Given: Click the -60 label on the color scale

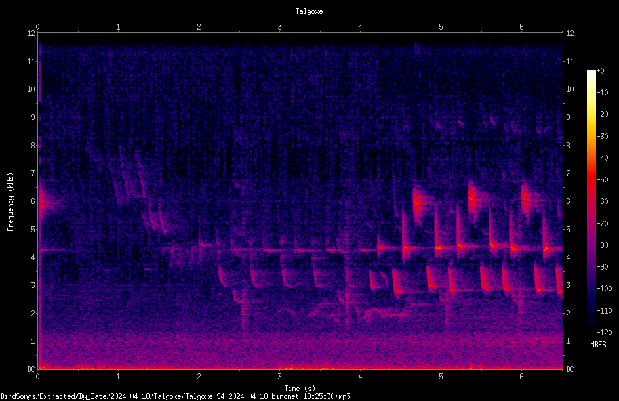Looking at the screenshot, I should click(603, 201).
